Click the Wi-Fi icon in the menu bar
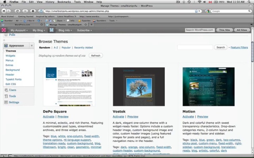This screenshot has height=158, width=254. [x=200, y=2]
